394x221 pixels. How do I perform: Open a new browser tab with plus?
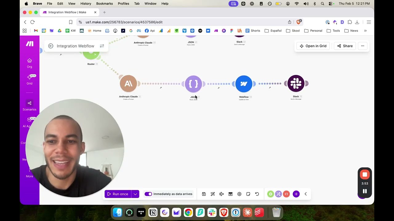[104, 12]
